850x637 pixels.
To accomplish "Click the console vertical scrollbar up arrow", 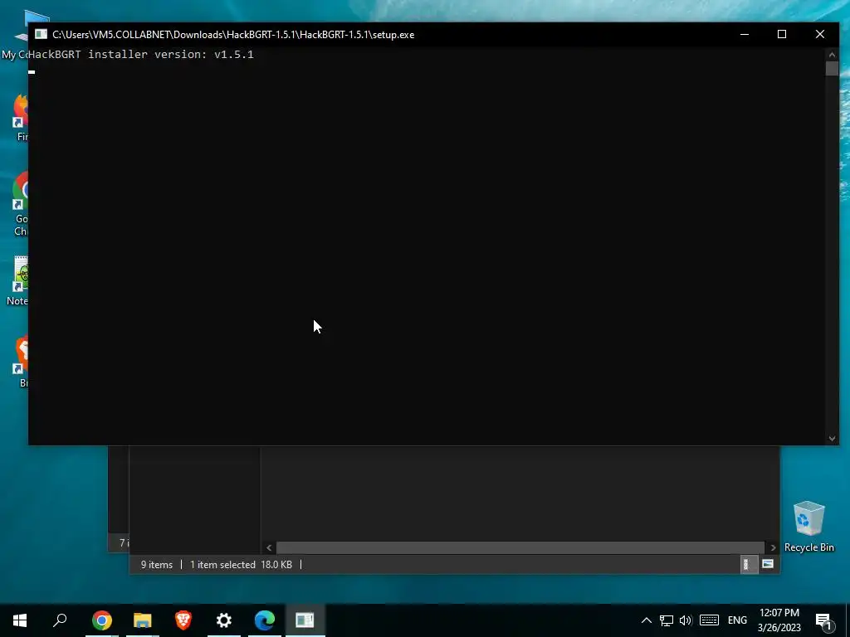I will pos(832,54).
